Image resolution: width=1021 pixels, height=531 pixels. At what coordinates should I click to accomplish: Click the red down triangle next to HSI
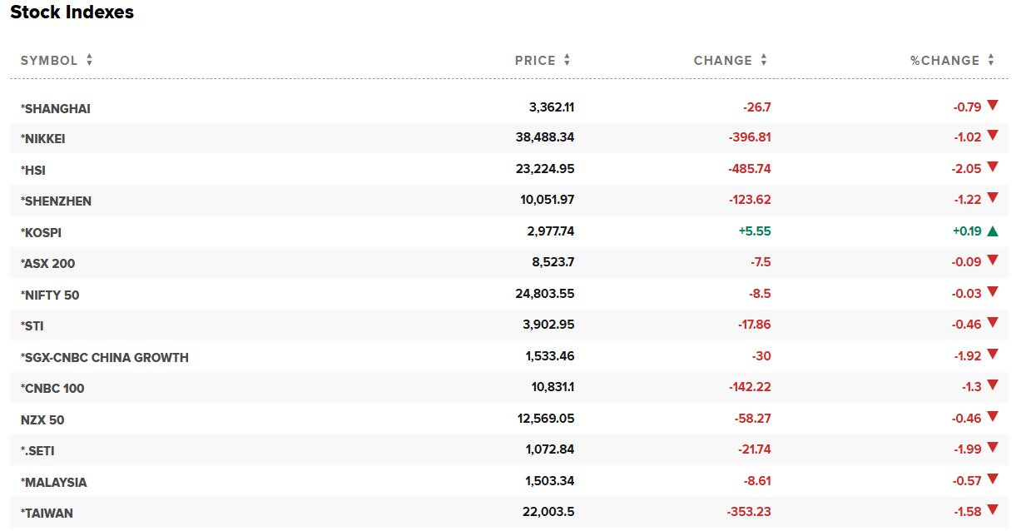tap(993, 167)
